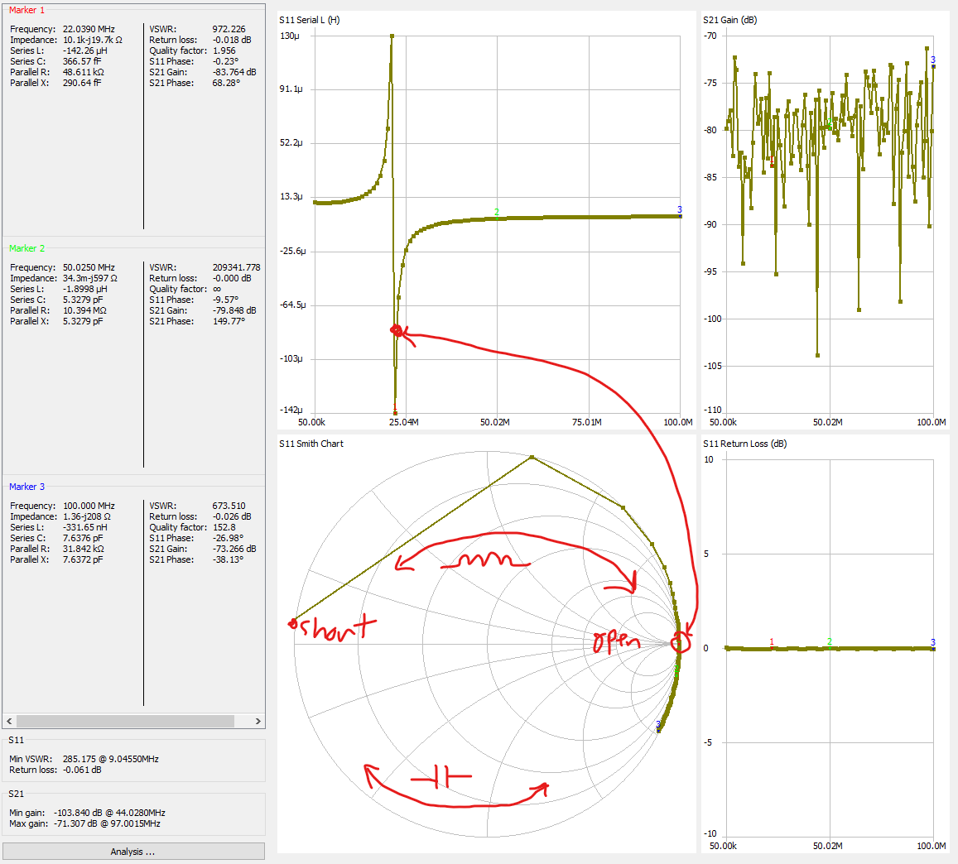Select the Marker 2 group header

click(27, 248)
